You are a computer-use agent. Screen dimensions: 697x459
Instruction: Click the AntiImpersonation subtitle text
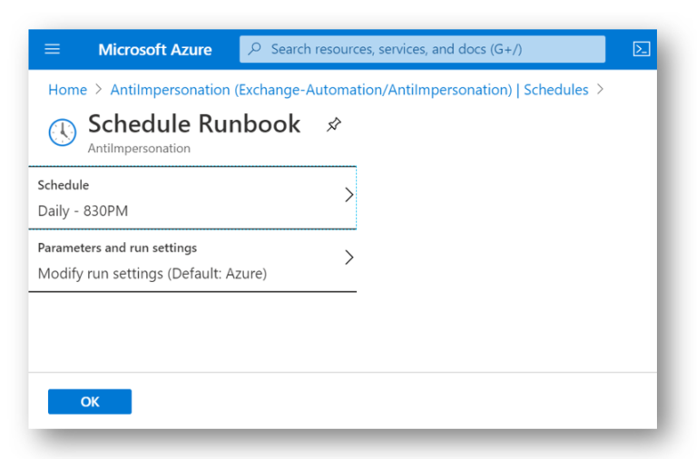tap(139, 148)
